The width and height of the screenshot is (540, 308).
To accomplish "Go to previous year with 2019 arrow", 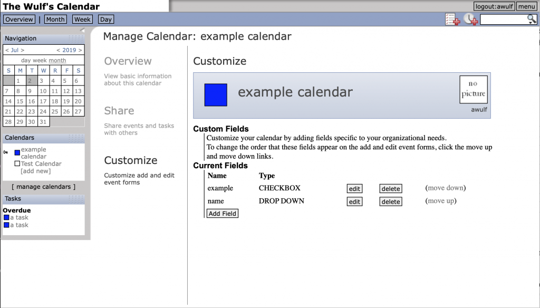I will click(58, 50).
